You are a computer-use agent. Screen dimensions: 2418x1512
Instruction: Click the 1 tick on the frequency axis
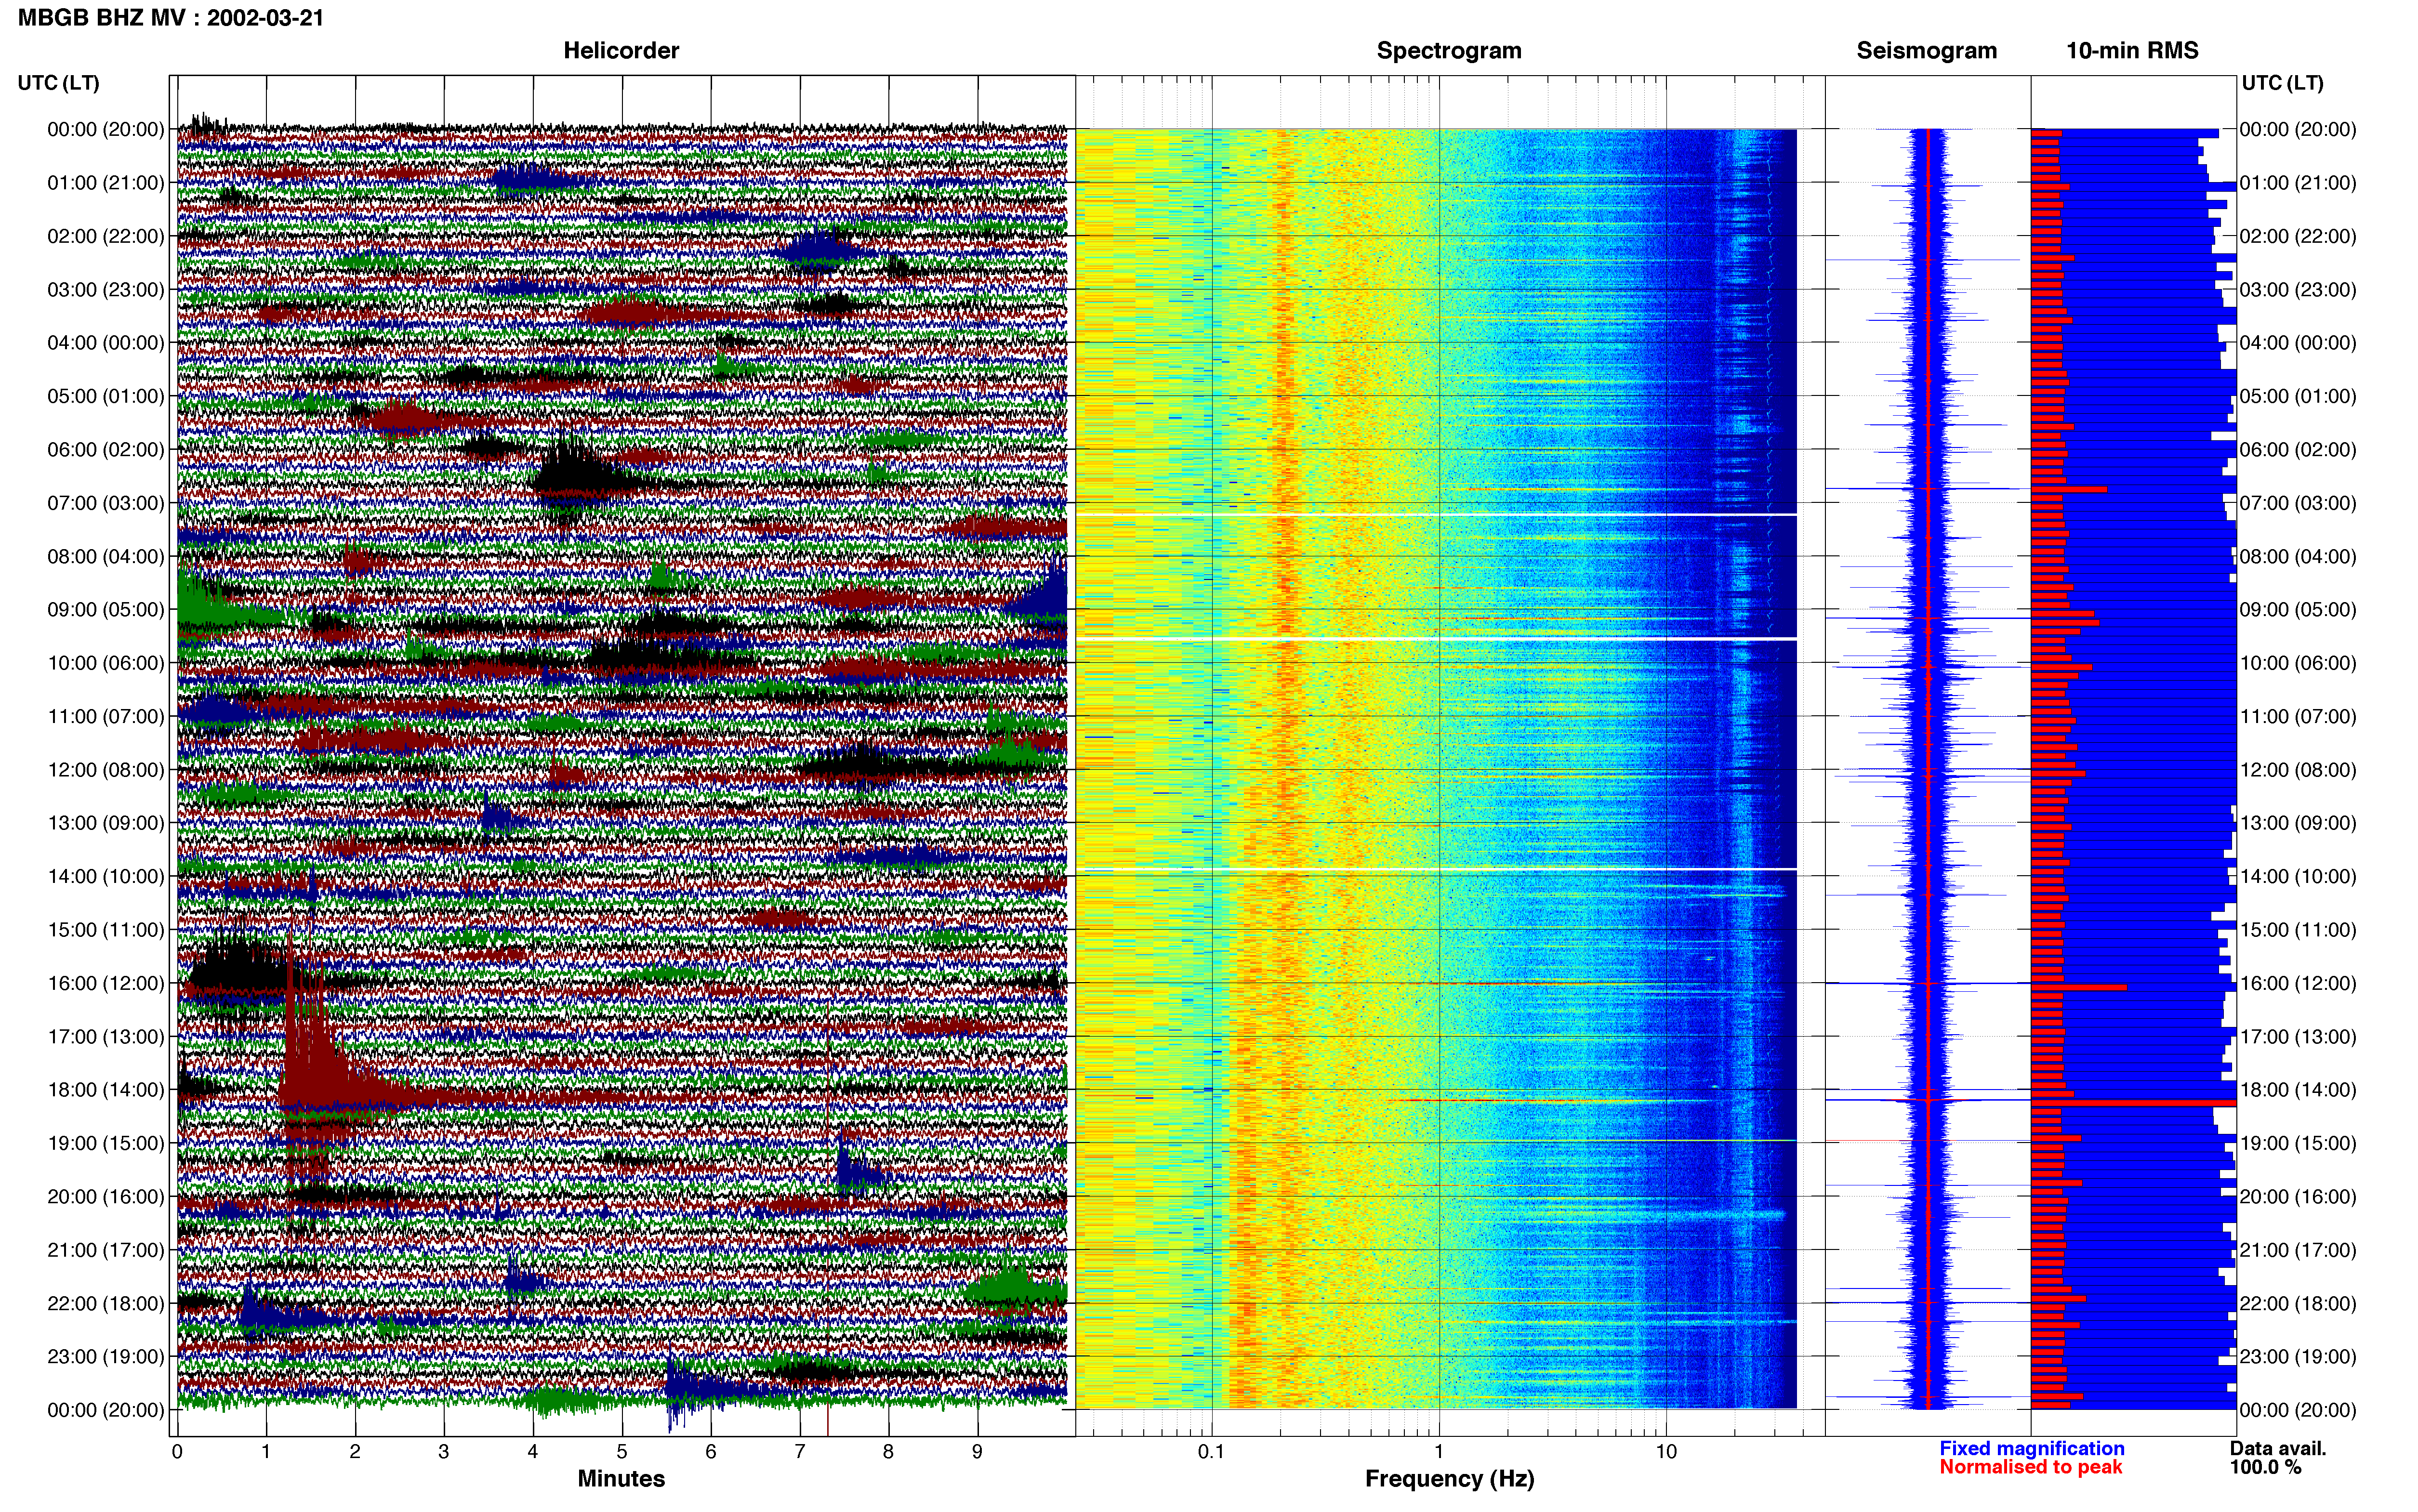click(1439, 1451)
